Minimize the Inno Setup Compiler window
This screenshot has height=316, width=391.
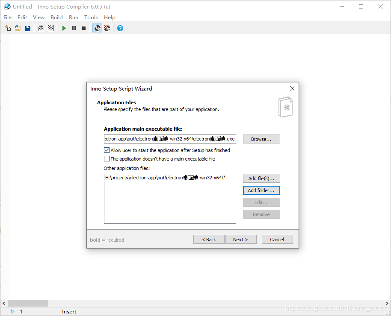[x=342, y=6]
